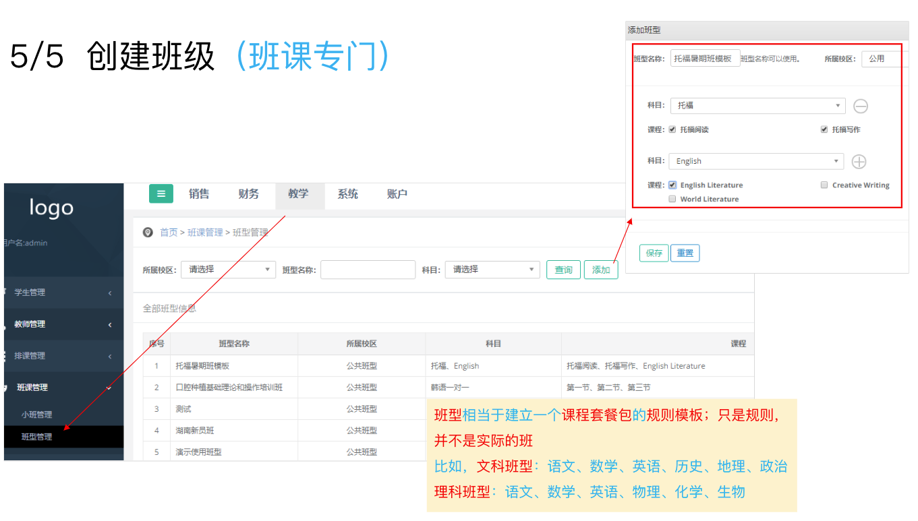The image size is (918, 521).
Task: Click the 托福阅读、托福写作、English Literature course cell
Action: point(636,366)
